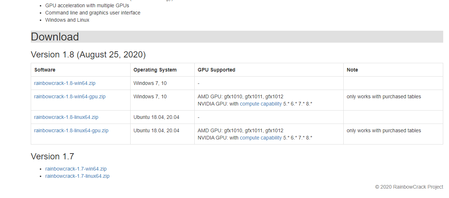
Task: Download rainbowcrack-1.8-linux64-gpu.zip
Action: pos(71,130)
